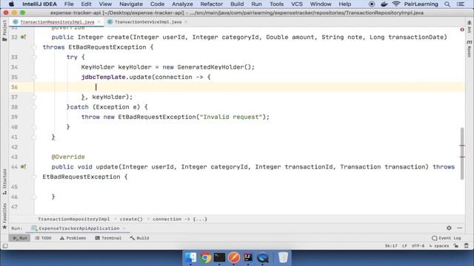The height and width of the screenshot is (266, 474).
Task: Open the Apple menu
Action: (x=12, y=4)
